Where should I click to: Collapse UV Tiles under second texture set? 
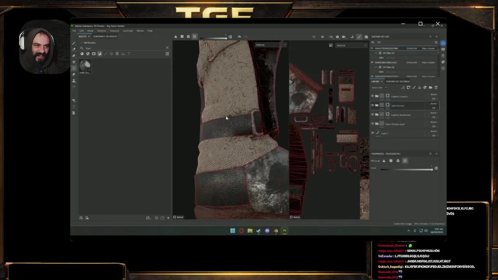[x=376, y=67]
